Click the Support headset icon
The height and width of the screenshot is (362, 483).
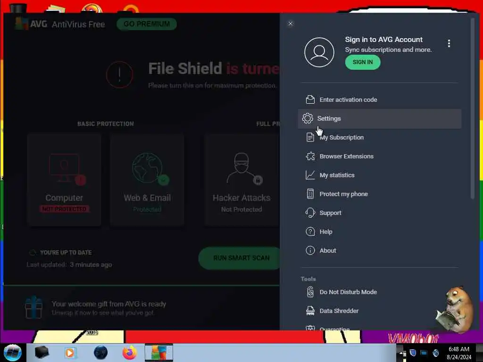(310, 213)
